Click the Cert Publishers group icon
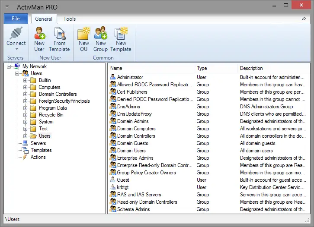Image resolution: width=314 pixels, height=227 pixels. 113,91
